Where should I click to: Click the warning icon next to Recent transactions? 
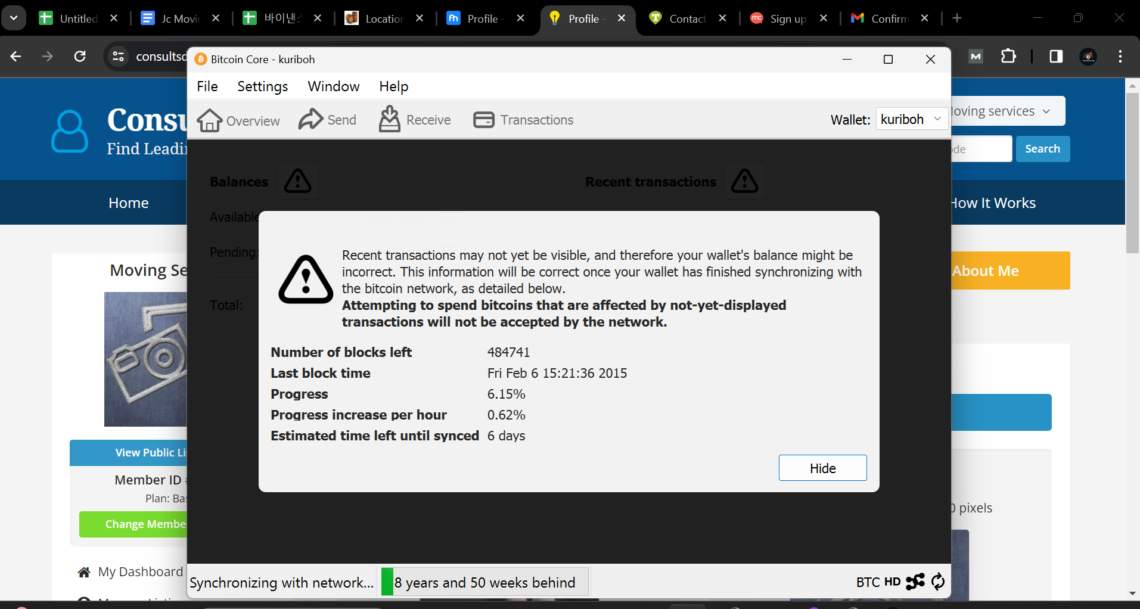[745, 181]
